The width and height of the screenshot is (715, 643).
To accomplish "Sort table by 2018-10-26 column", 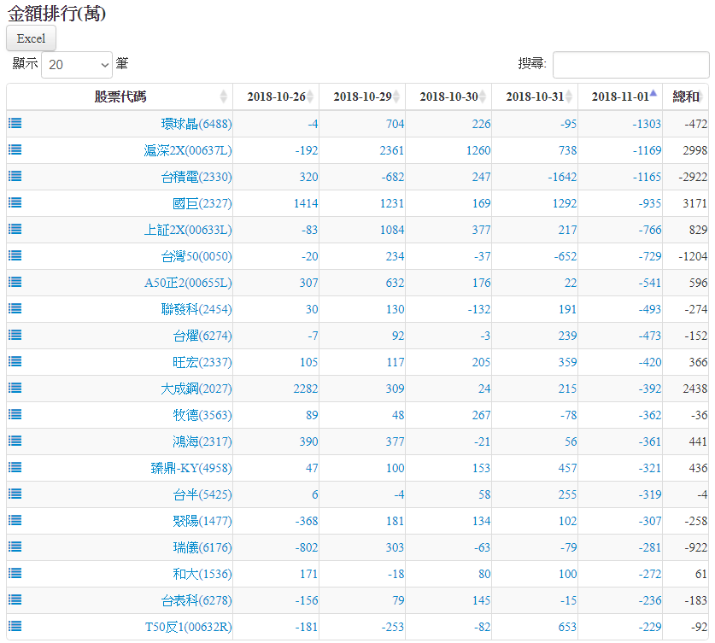I will (276, 96).
